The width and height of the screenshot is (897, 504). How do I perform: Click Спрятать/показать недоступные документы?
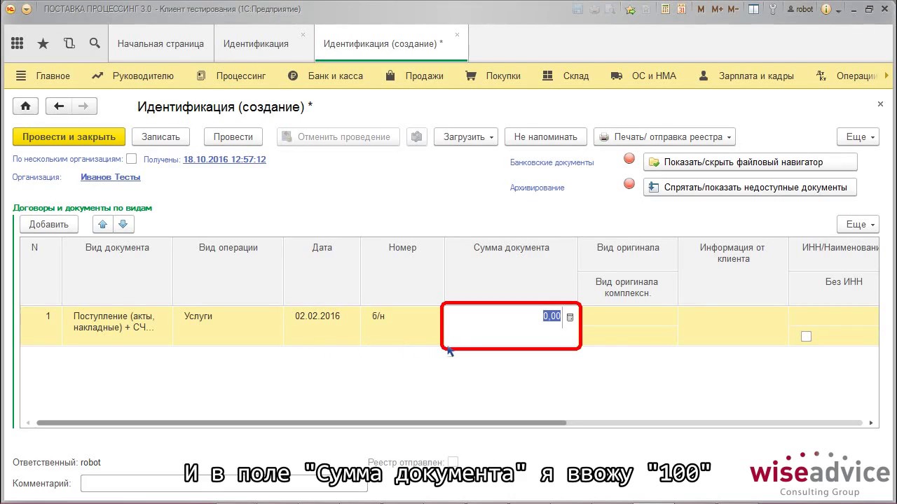point(750,187)
